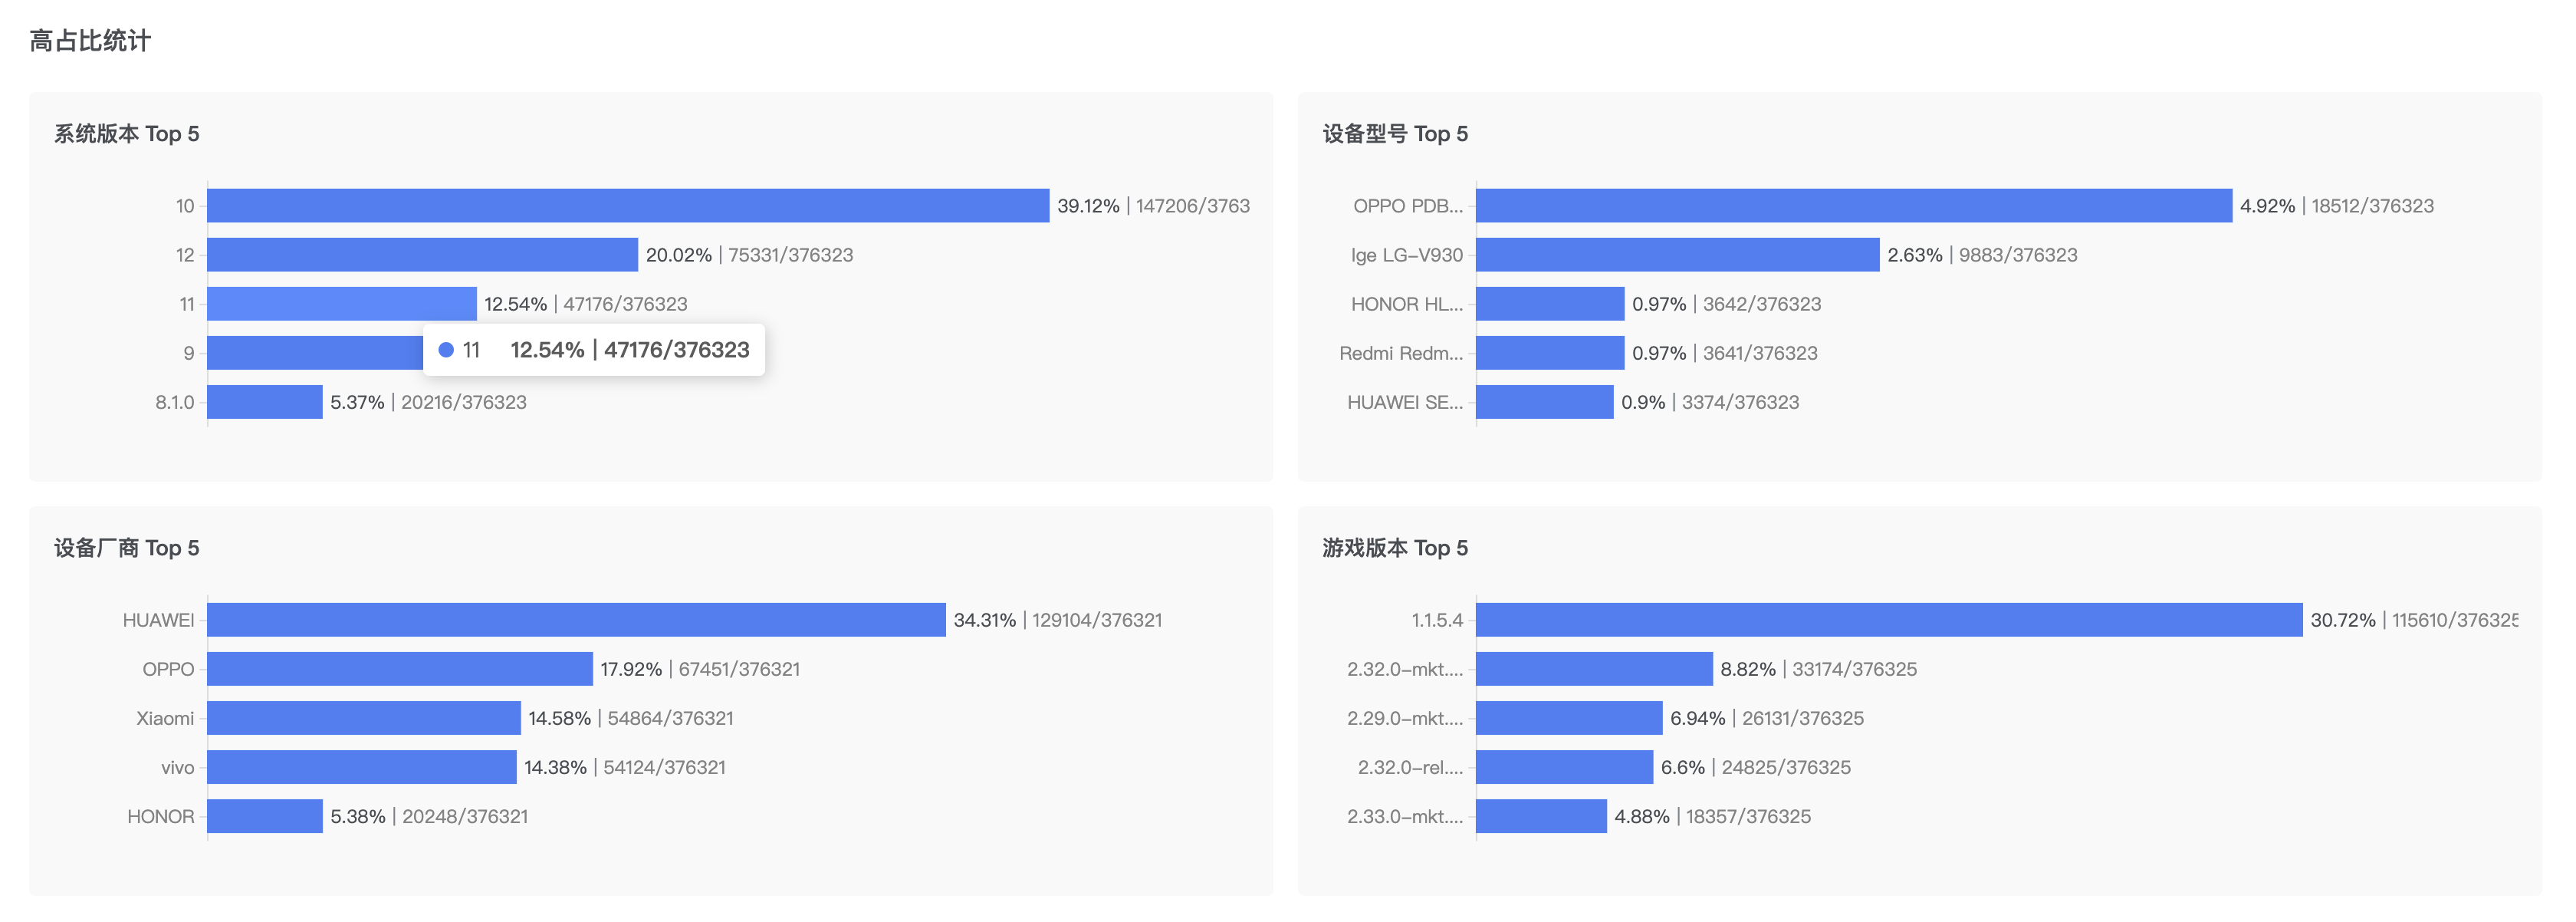Click the blue dot in the tooltip
The width and height of the screenshot is (2576, 922).
(446, 350)
